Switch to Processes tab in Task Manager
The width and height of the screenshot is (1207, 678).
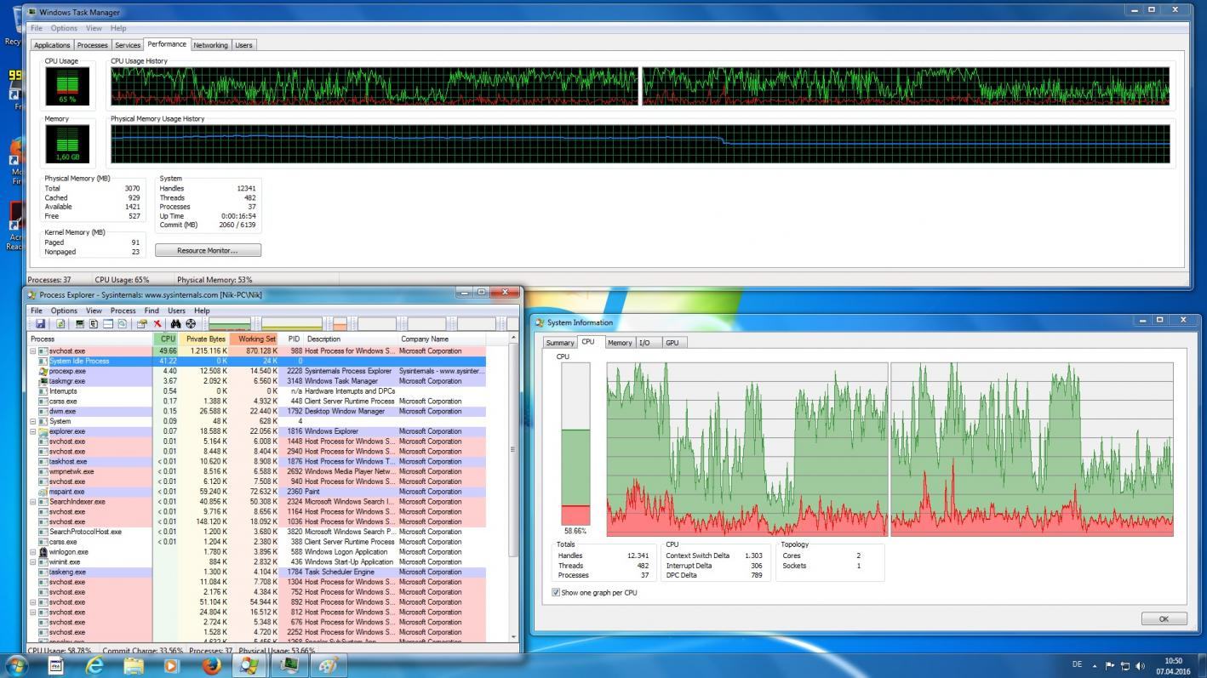click(92, 45)
